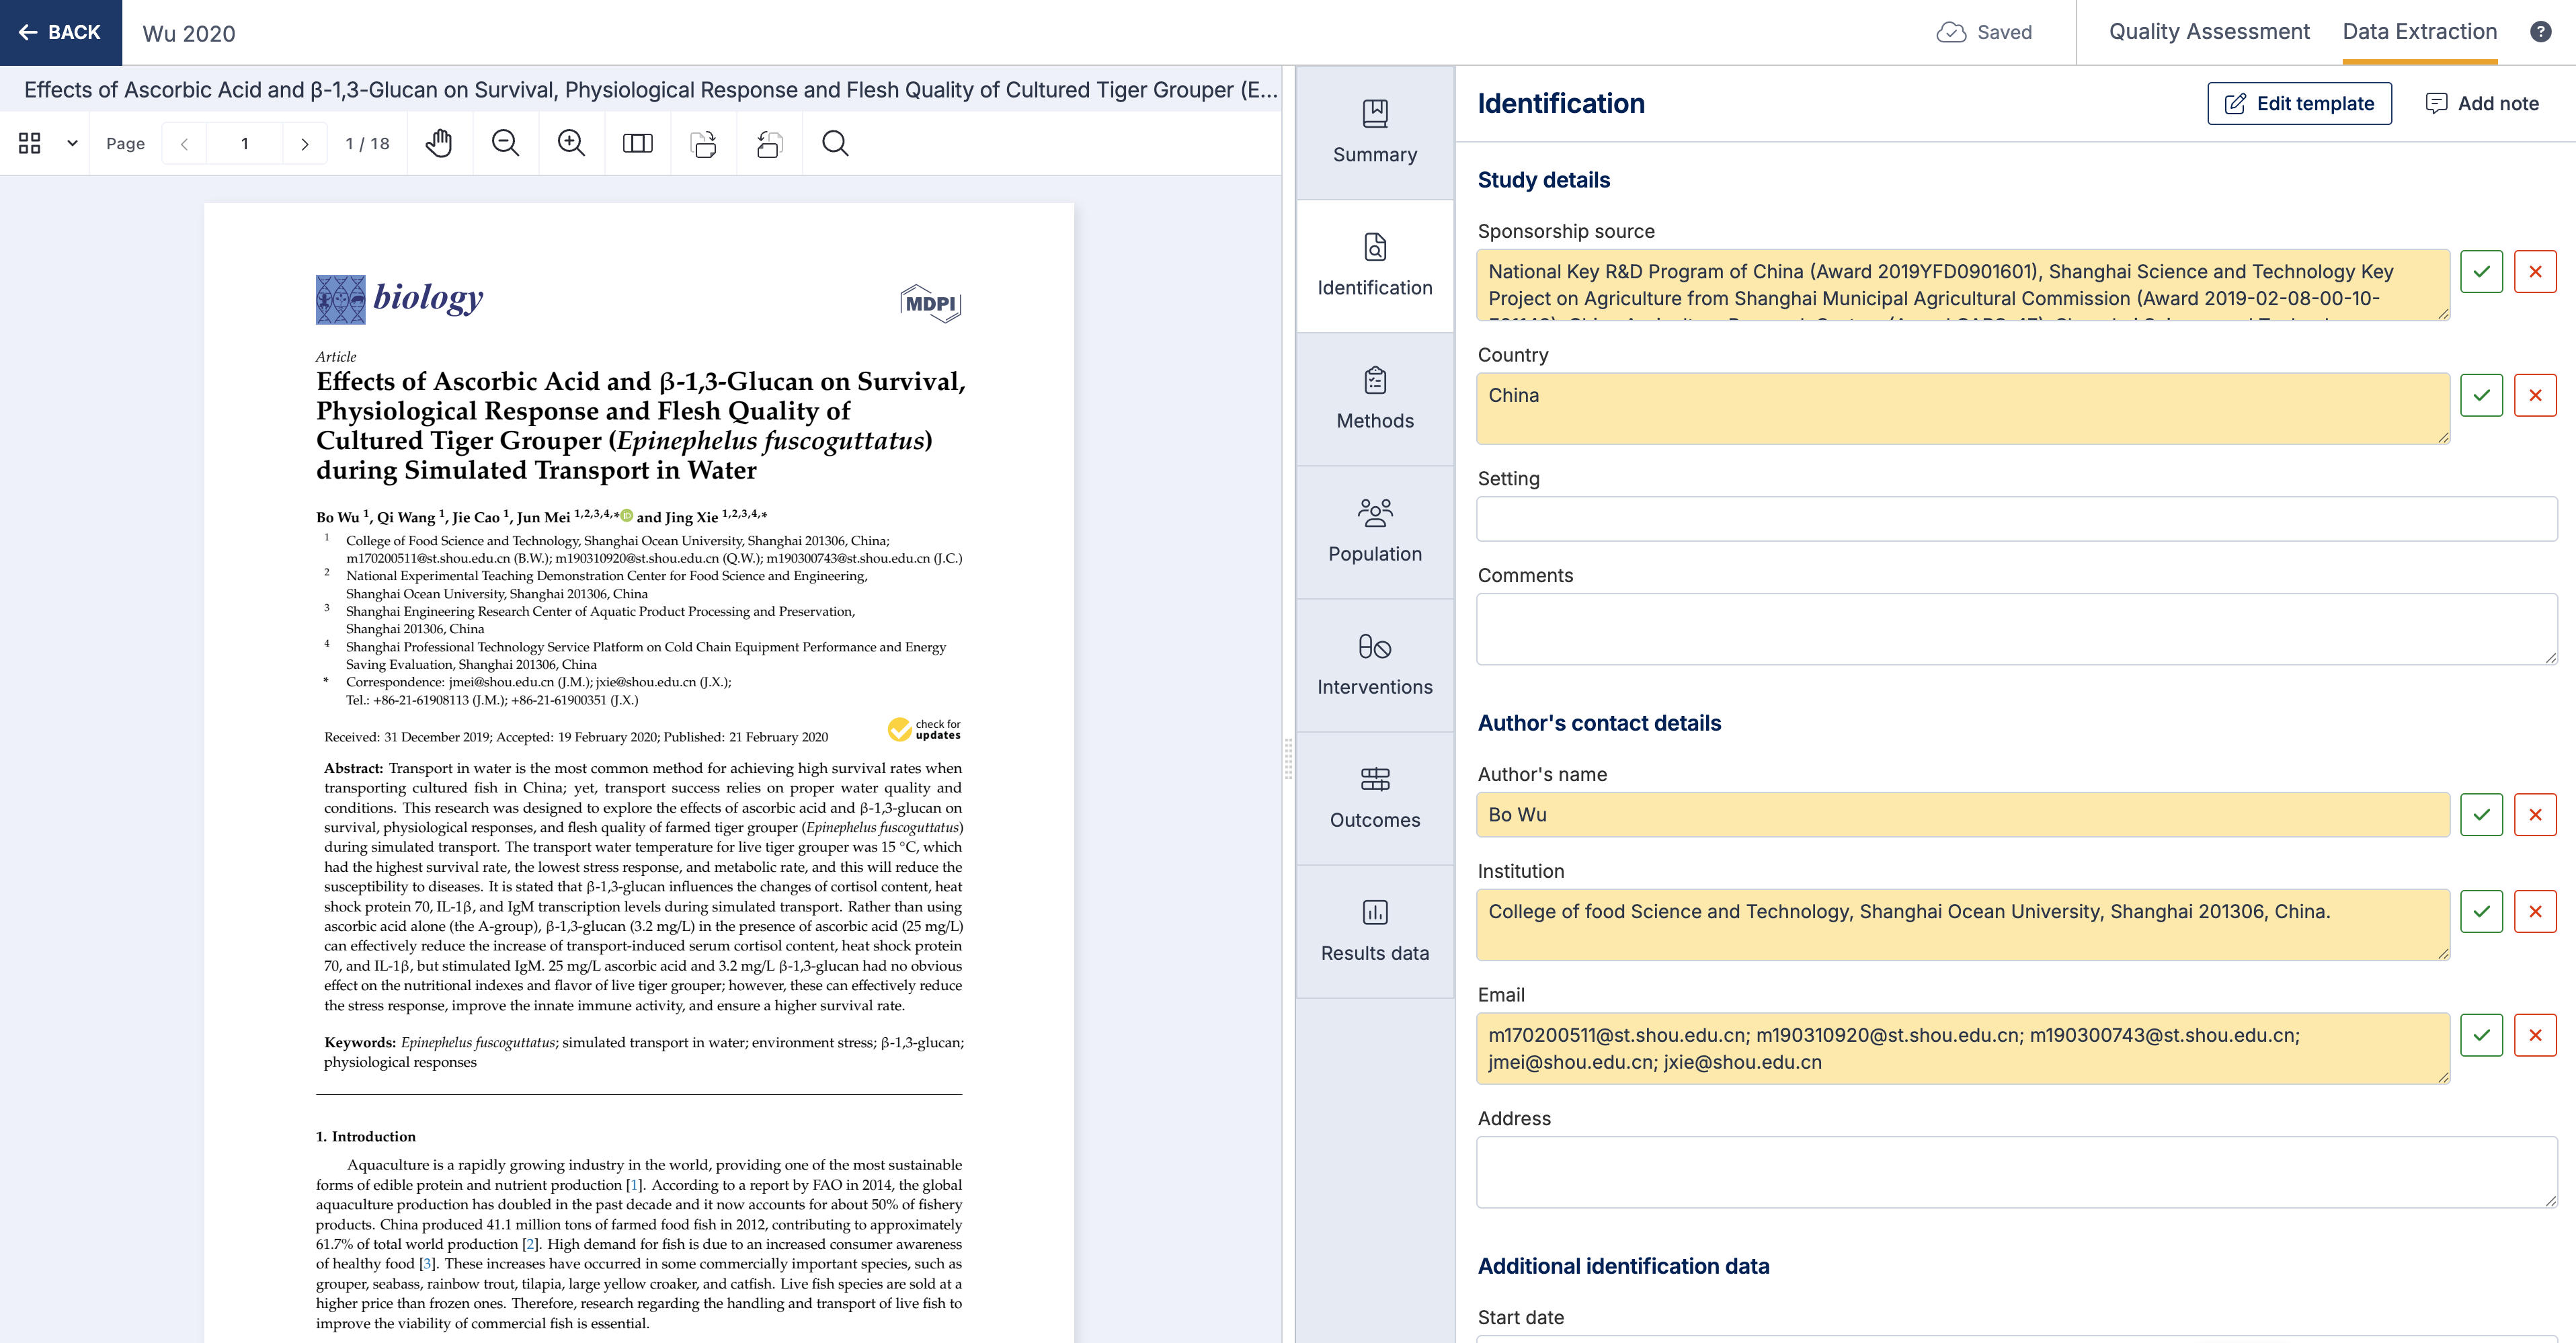The width and height of the screenshot is (2576, 1343).
Task: Open the Interventions section
Action: click(x=1375, y=665)
